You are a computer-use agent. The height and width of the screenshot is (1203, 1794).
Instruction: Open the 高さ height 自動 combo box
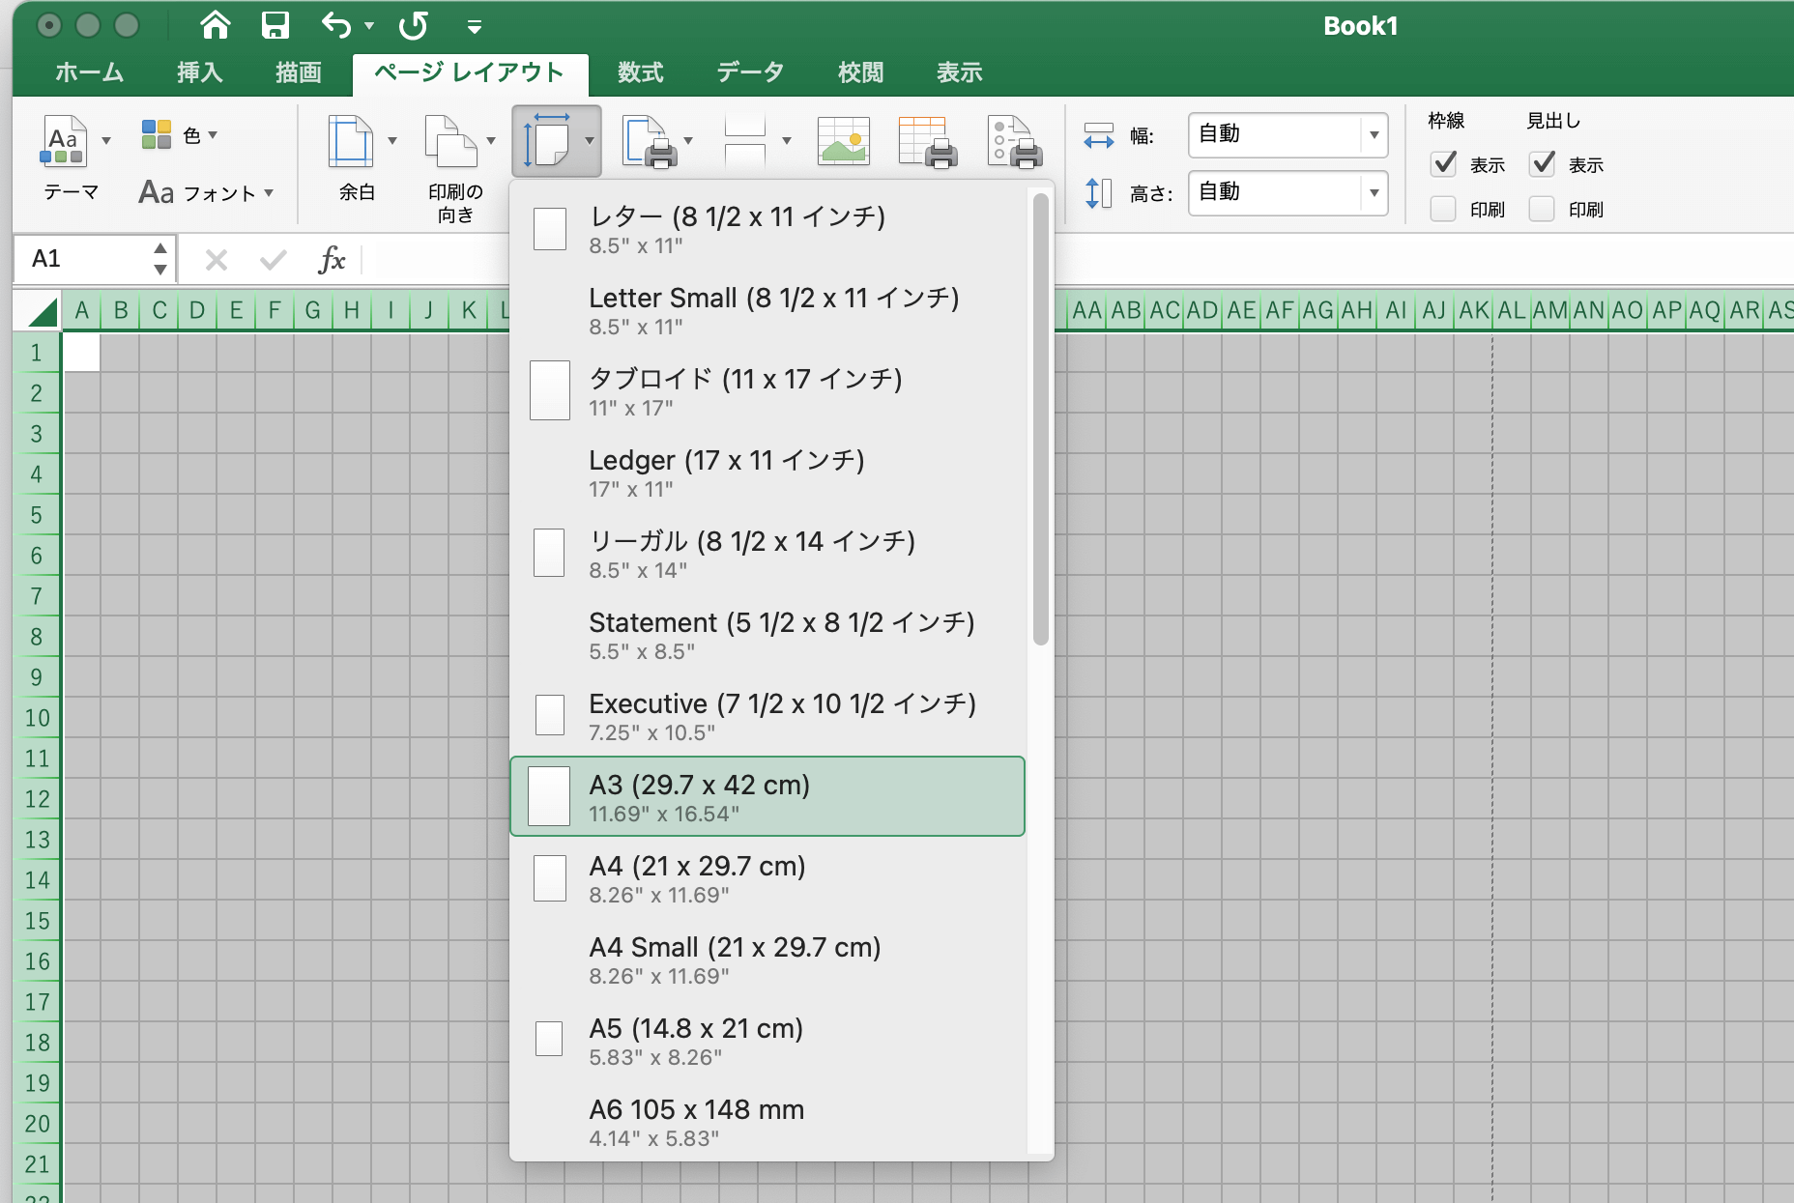1288,193
